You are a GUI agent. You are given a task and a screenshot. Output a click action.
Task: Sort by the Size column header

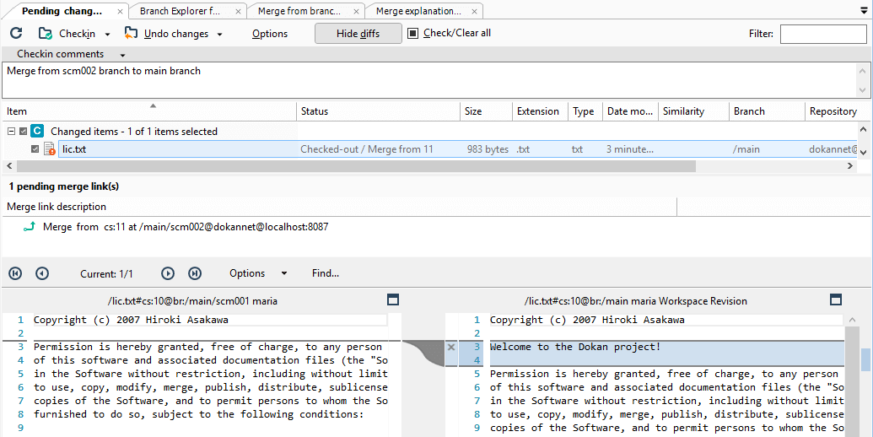(486, 111)
